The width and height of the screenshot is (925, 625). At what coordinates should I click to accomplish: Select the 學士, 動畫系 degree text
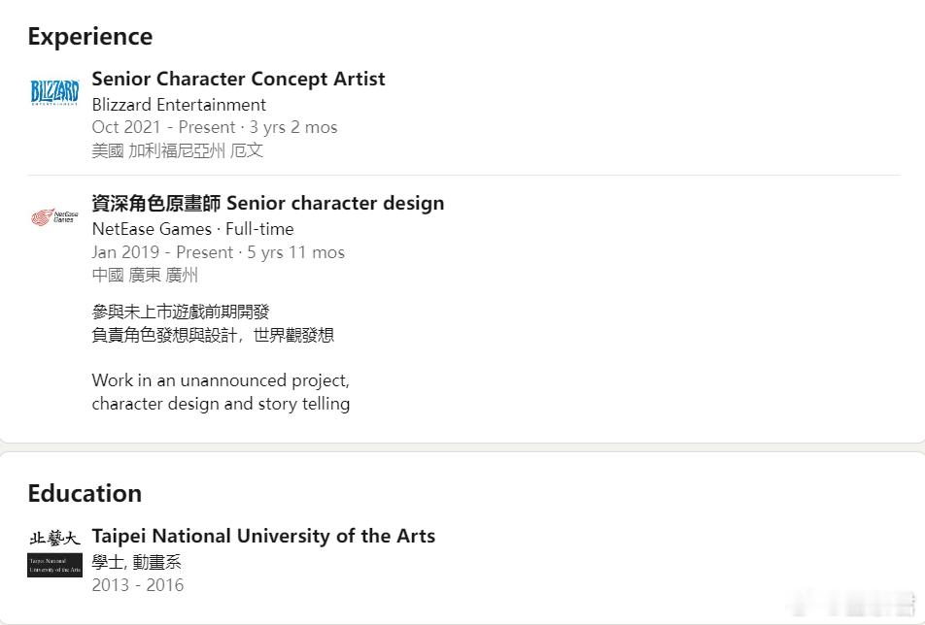point(136,562)
